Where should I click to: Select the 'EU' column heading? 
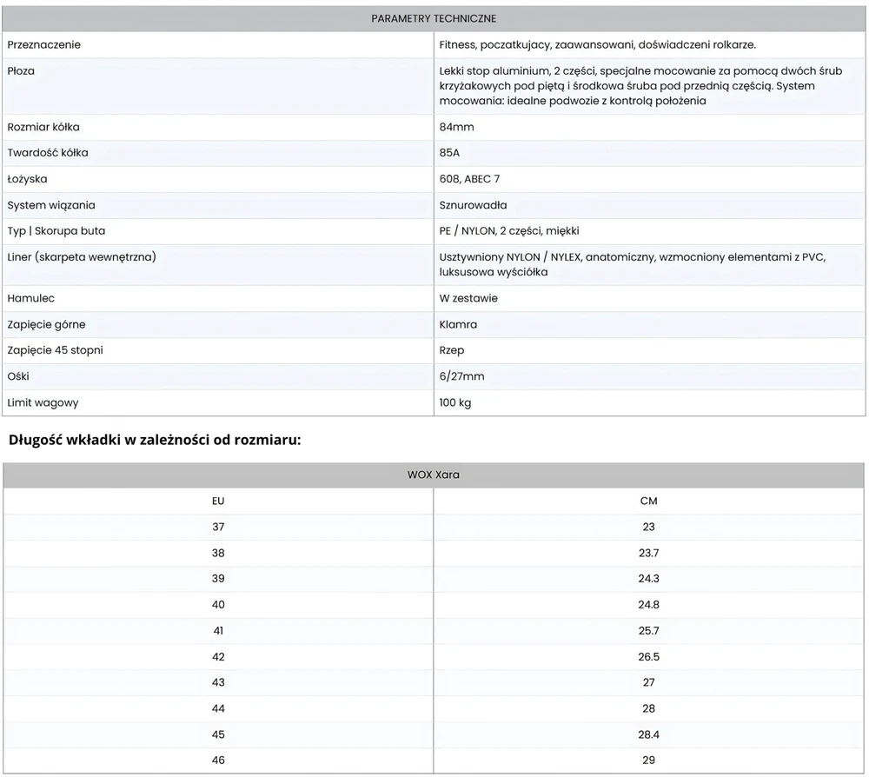point(218,501)
